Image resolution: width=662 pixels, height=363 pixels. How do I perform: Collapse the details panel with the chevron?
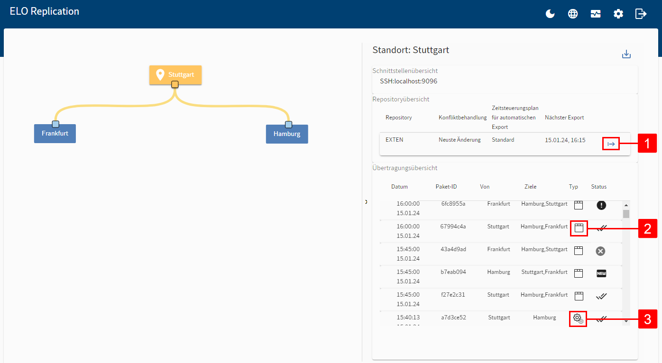[x=366, y=202]
